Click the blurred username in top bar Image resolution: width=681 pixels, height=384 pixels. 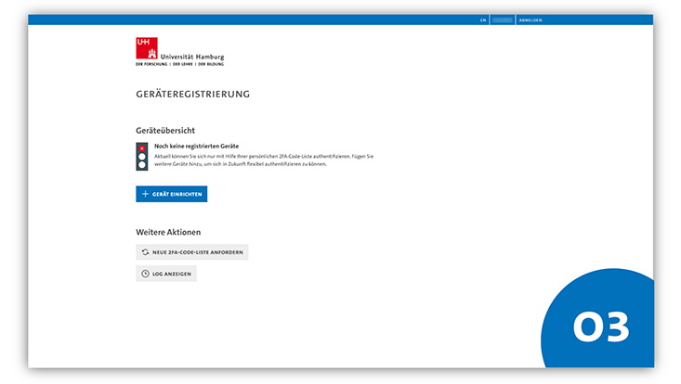tap(503, 19)
